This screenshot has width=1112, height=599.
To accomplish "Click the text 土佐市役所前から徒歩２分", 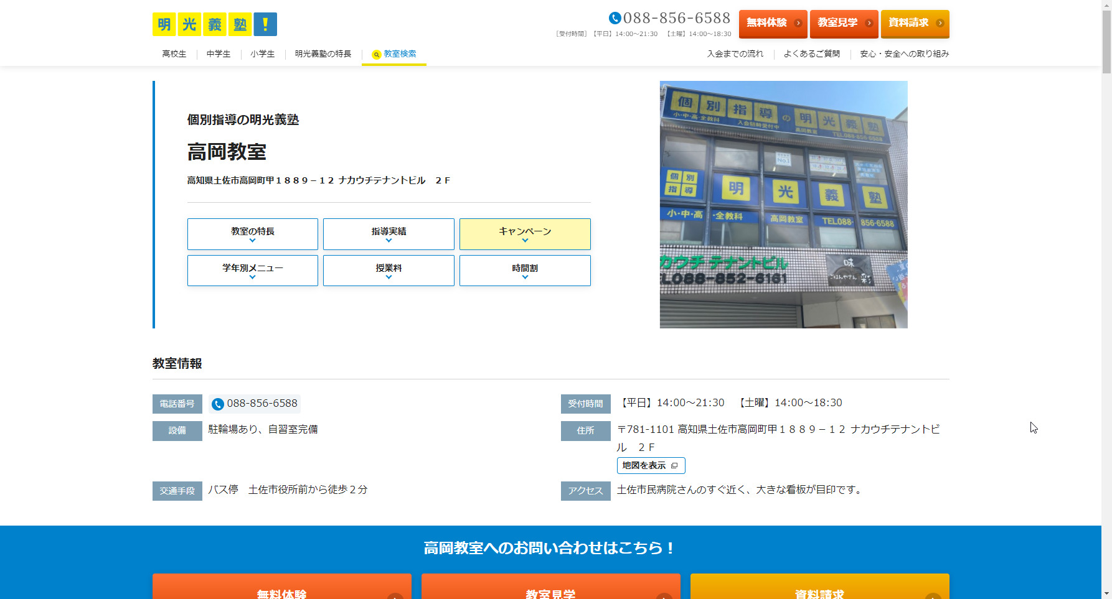I will tap(308, 490).
